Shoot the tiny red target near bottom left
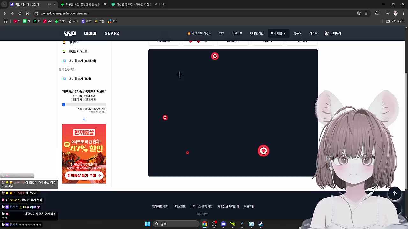The height and width of the screenshot is (229, 408). pyautogui.click(x=187, y=153)
